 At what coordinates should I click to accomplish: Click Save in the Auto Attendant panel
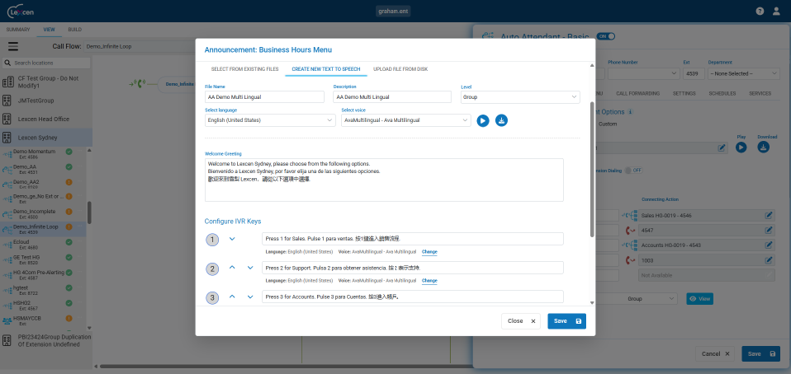pos(761,354)
